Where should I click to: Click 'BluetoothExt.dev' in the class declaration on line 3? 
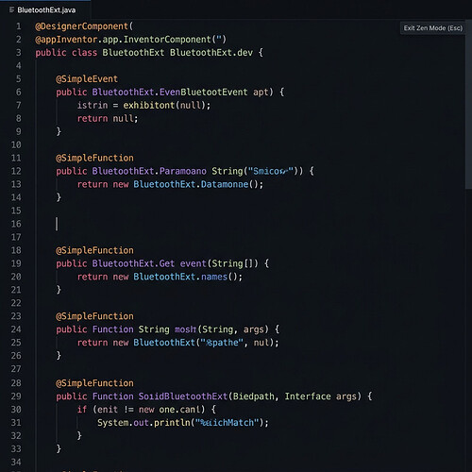(211, 53)
